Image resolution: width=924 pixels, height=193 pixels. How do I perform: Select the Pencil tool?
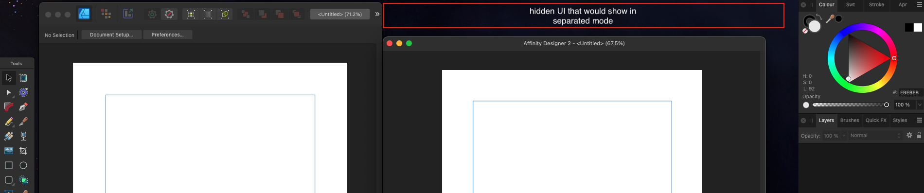coord(9,122)
